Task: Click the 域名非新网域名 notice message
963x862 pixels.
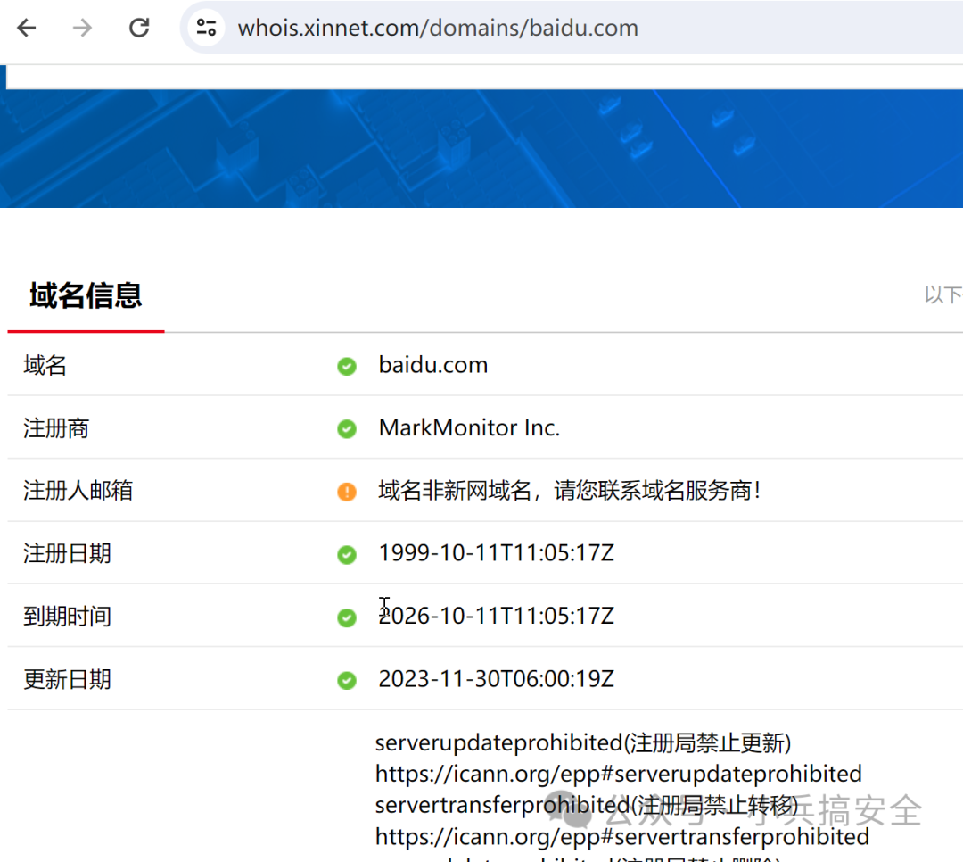Action: point(571,491)
